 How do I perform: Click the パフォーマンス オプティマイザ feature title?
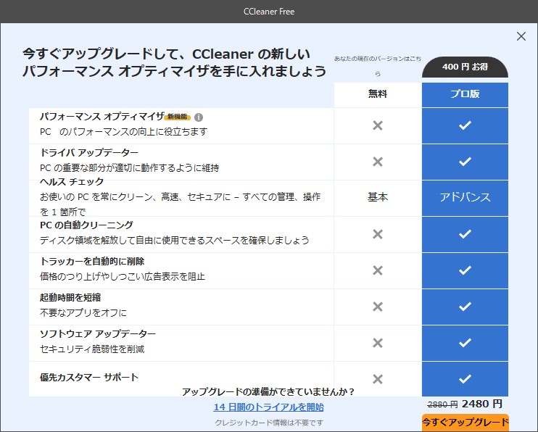point(102,117)
